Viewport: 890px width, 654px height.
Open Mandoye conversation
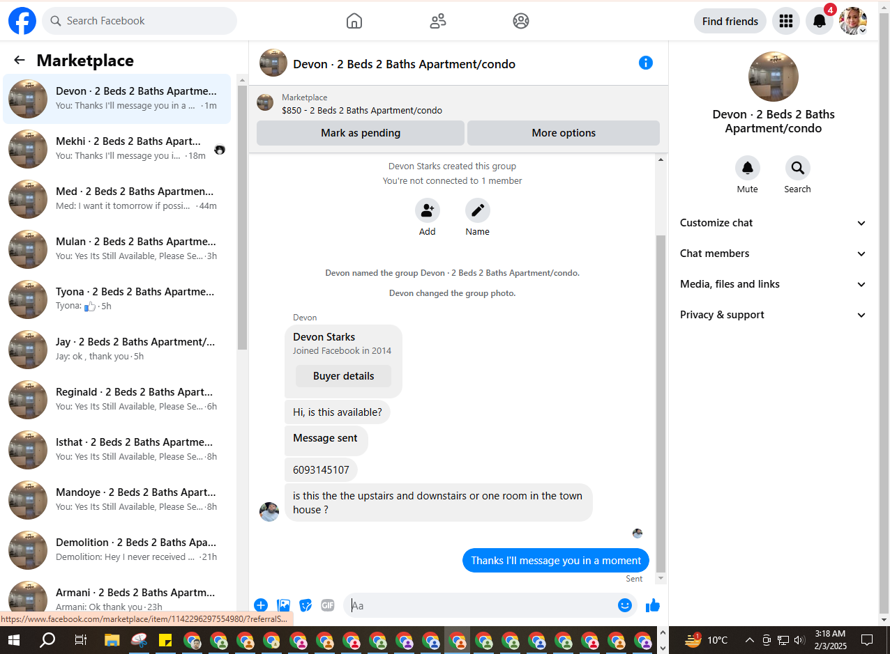point(117,499)
